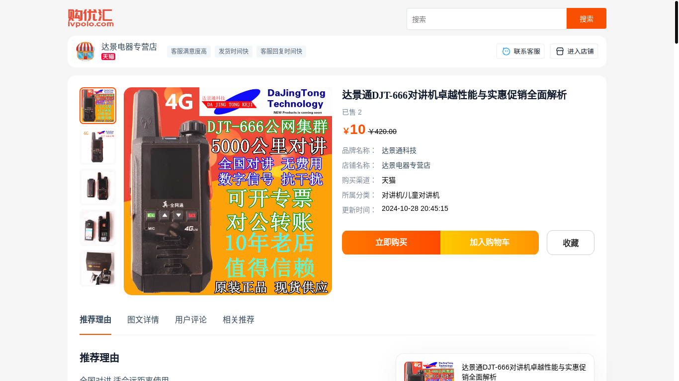Click the ￥10 price

tap(354, 129)
